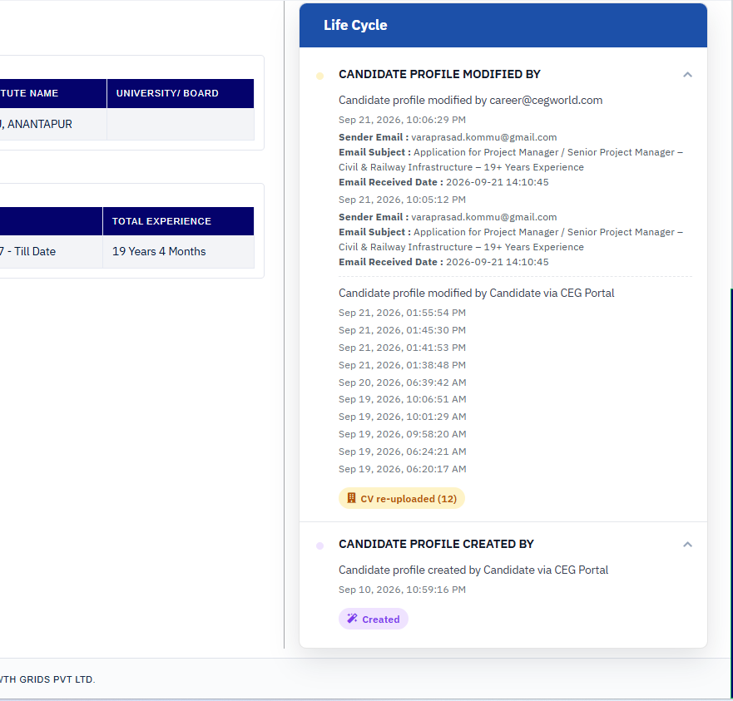This screenshot has width=733, height=701.
Task: Select the ', ANANTAPUR' institute cell
Action: click(x=53, y=124)
